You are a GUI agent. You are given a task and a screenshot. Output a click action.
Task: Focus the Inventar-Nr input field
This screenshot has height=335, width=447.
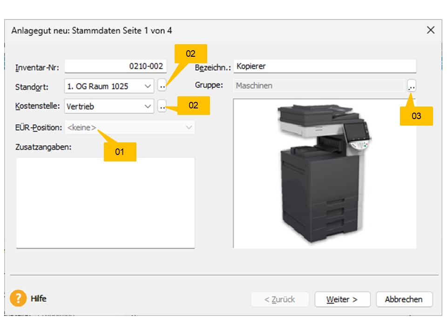(x=115, y=67)
